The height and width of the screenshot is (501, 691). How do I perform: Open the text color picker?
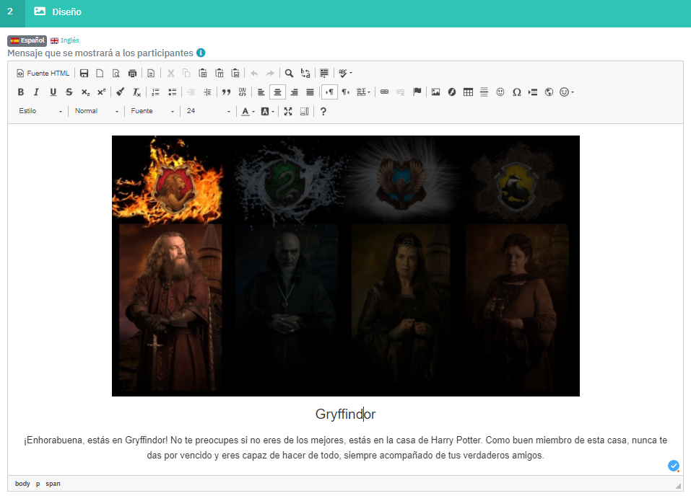tap(248, 111)
